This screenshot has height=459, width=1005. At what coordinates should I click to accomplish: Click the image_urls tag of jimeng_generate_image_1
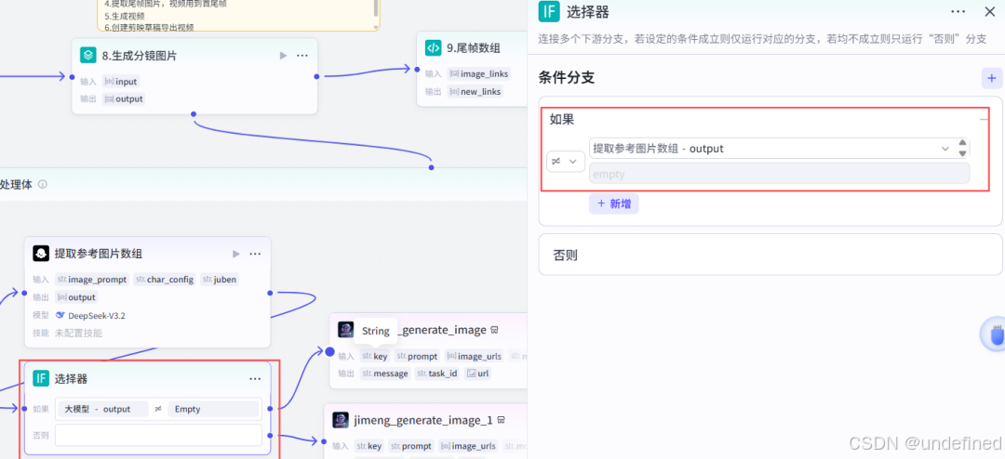click(469, 446)
